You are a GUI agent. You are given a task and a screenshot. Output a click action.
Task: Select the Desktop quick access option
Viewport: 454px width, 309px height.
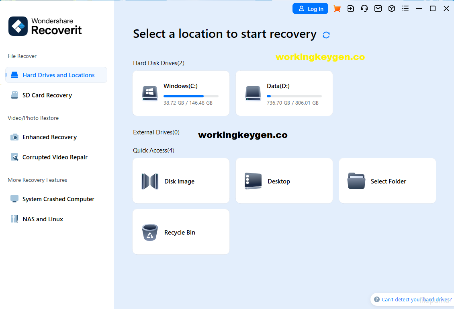point(284,181)
